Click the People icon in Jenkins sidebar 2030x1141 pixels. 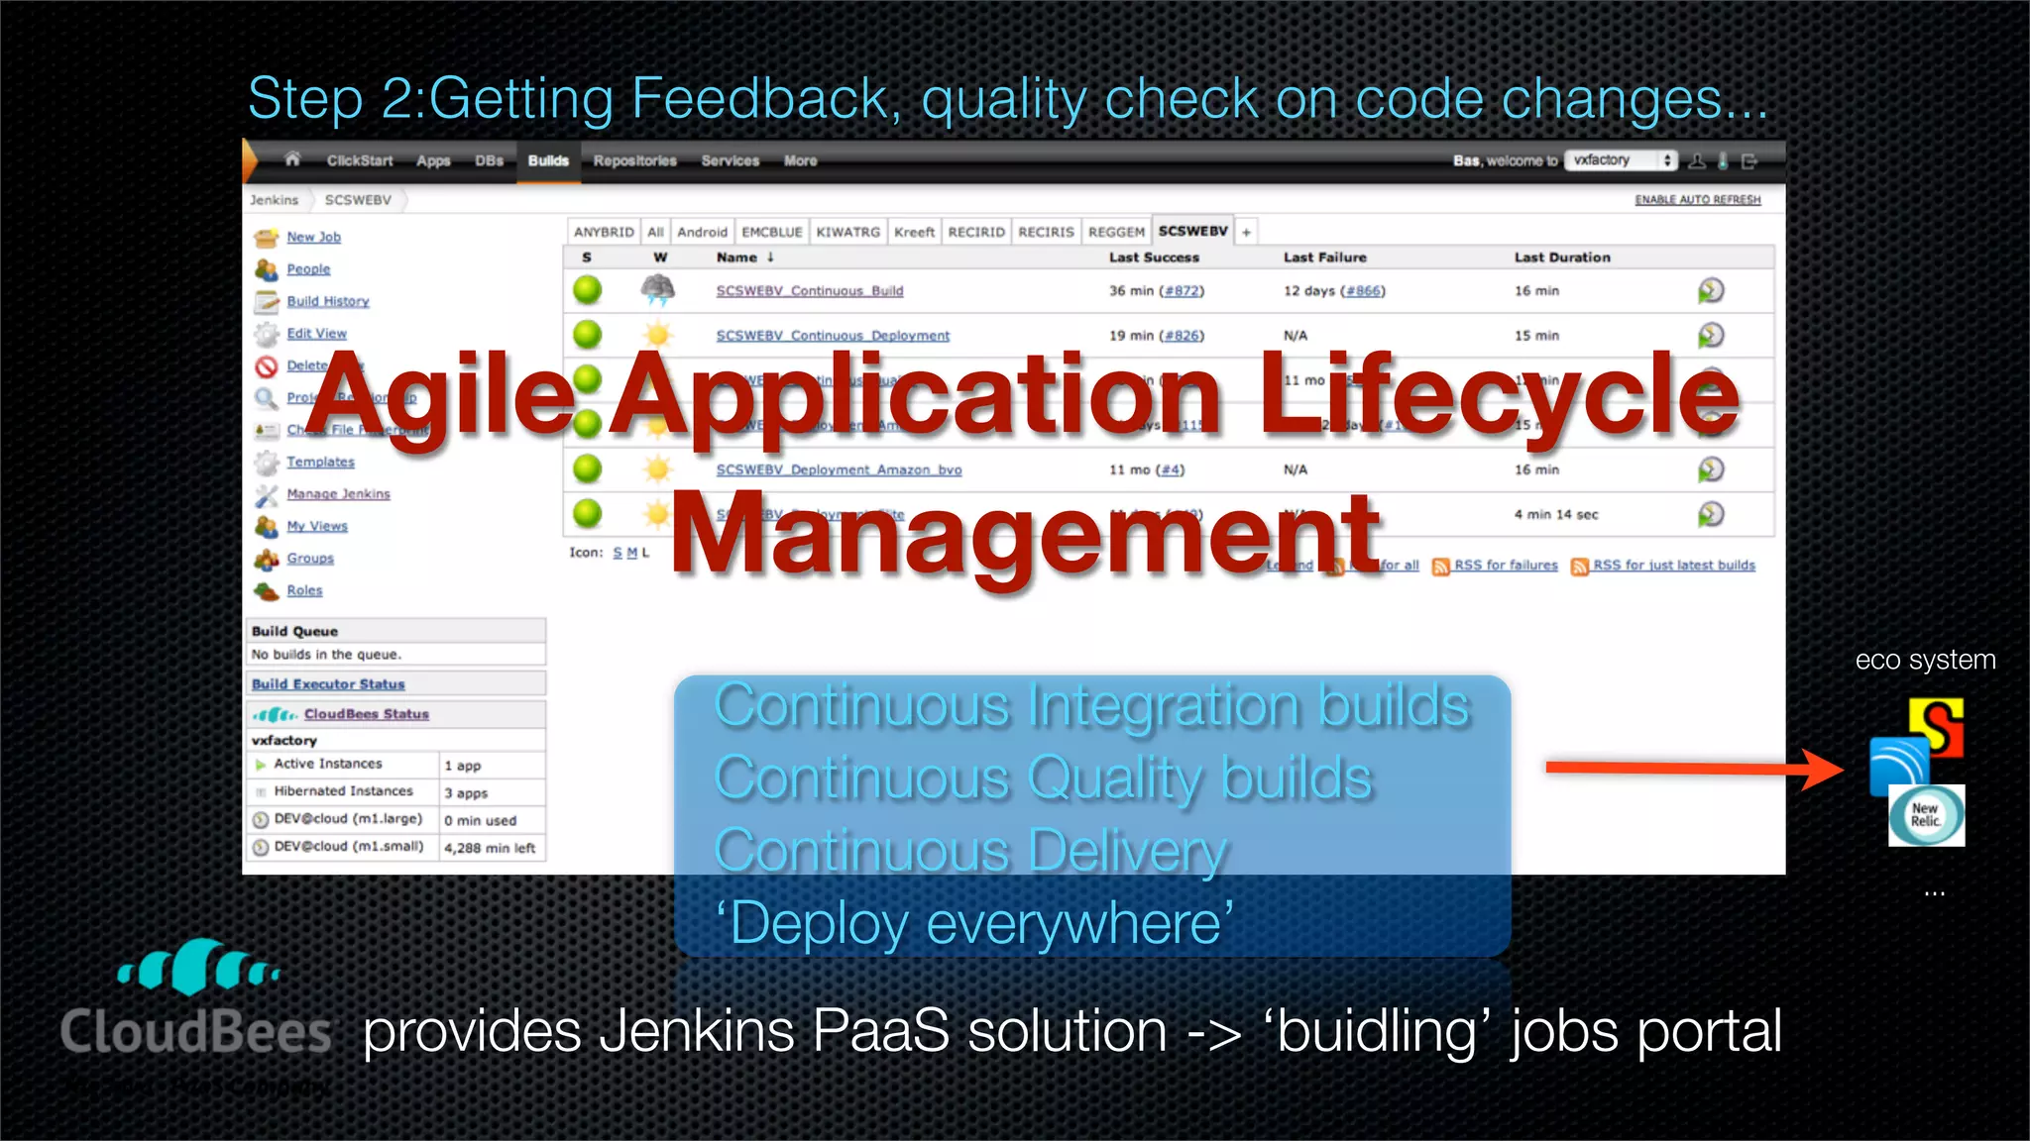click(266, 269)
